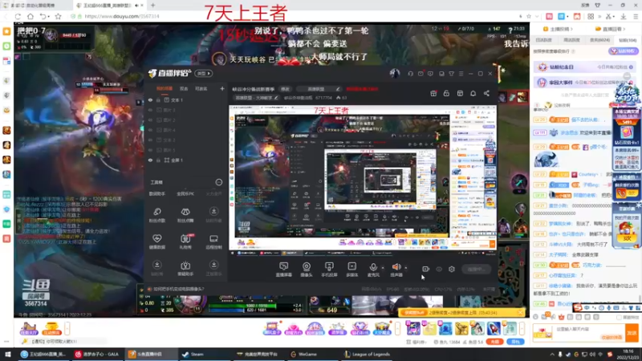Open 主播投稿 link in Douyu sidebar
This screenshot has height=361, width=642.
click(558, 29)
